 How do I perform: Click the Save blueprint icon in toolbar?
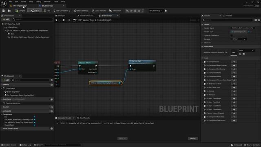[4, 11]
